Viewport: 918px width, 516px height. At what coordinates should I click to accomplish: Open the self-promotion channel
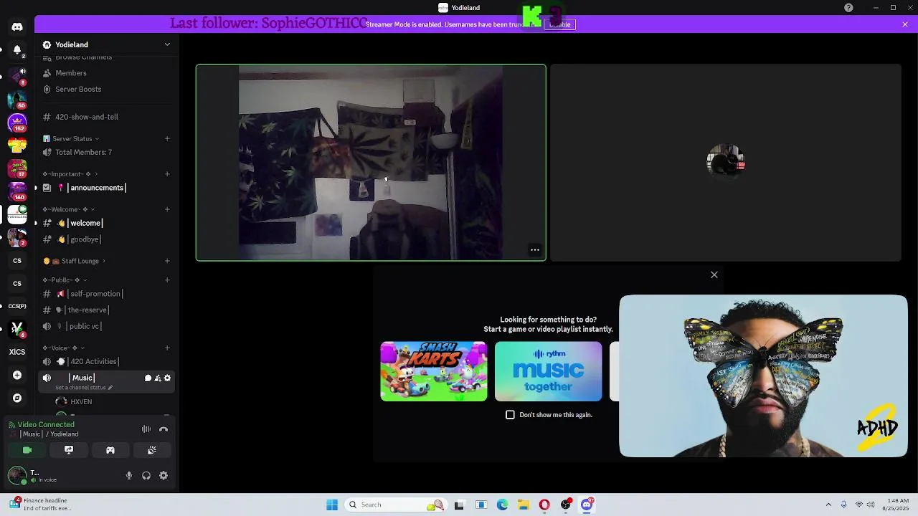(106, 294)
